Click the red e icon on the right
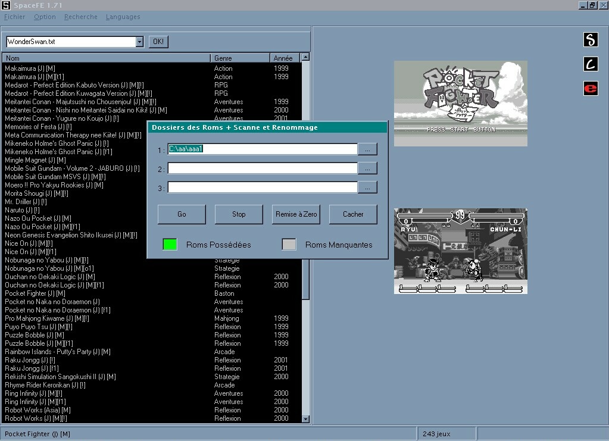The width and height of the screenshot is (609, 441). pos(591,89)
